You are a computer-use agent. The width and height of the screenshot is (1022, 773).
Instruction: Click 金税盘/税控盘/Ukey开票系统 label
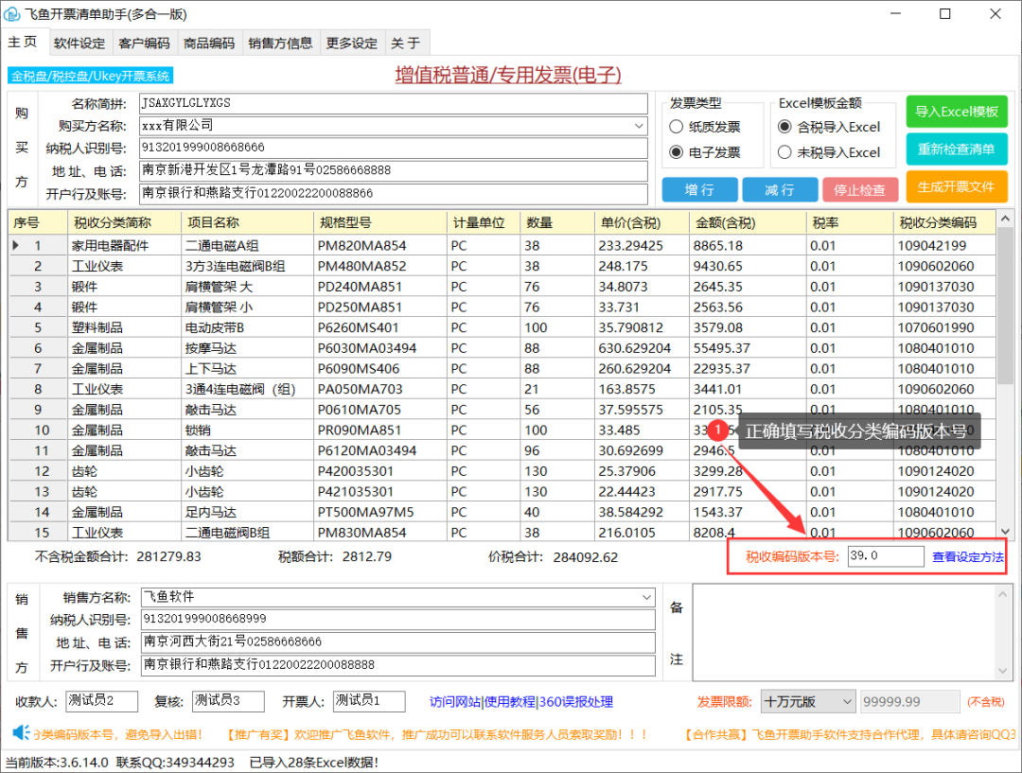click(90, 76)
